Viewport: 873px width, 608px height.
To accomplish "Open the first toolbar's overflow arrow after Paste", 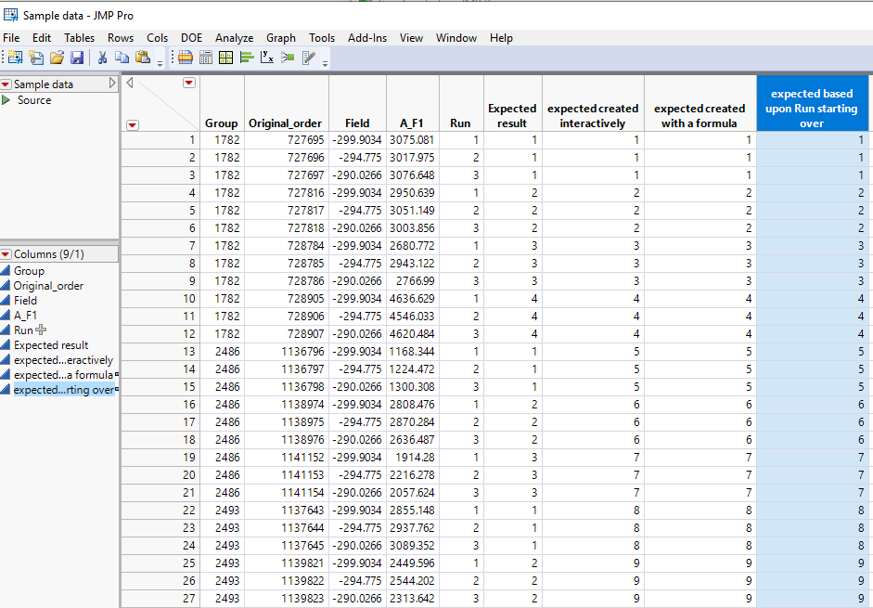I will coord(160,63).
